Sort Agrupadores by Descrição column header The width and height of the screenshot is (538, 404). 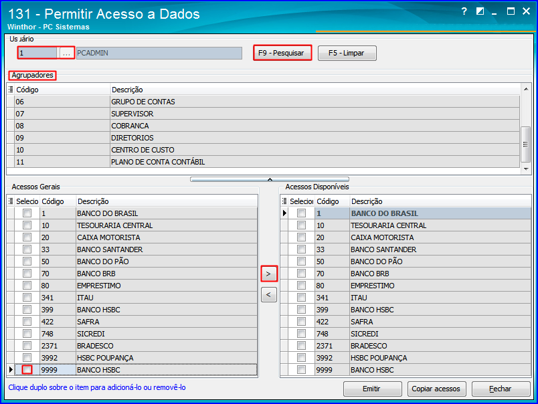pyautogui.click(x=315, y=90)
